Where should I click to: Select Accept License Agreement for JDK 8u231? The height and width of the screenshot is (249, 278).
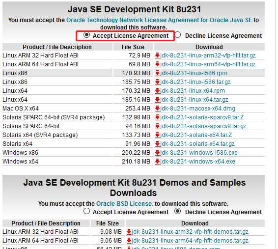point(86,35)
